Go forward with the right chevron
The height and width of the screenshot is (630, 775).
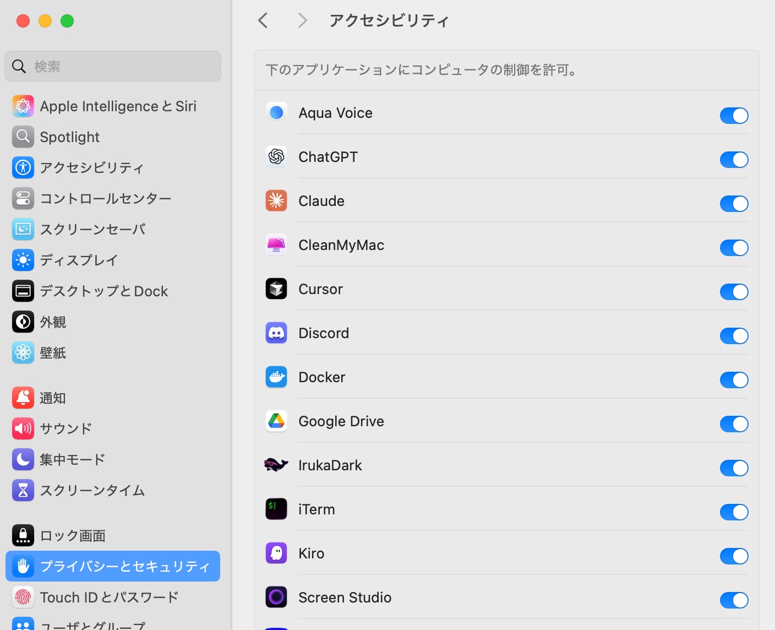point(302,21)
